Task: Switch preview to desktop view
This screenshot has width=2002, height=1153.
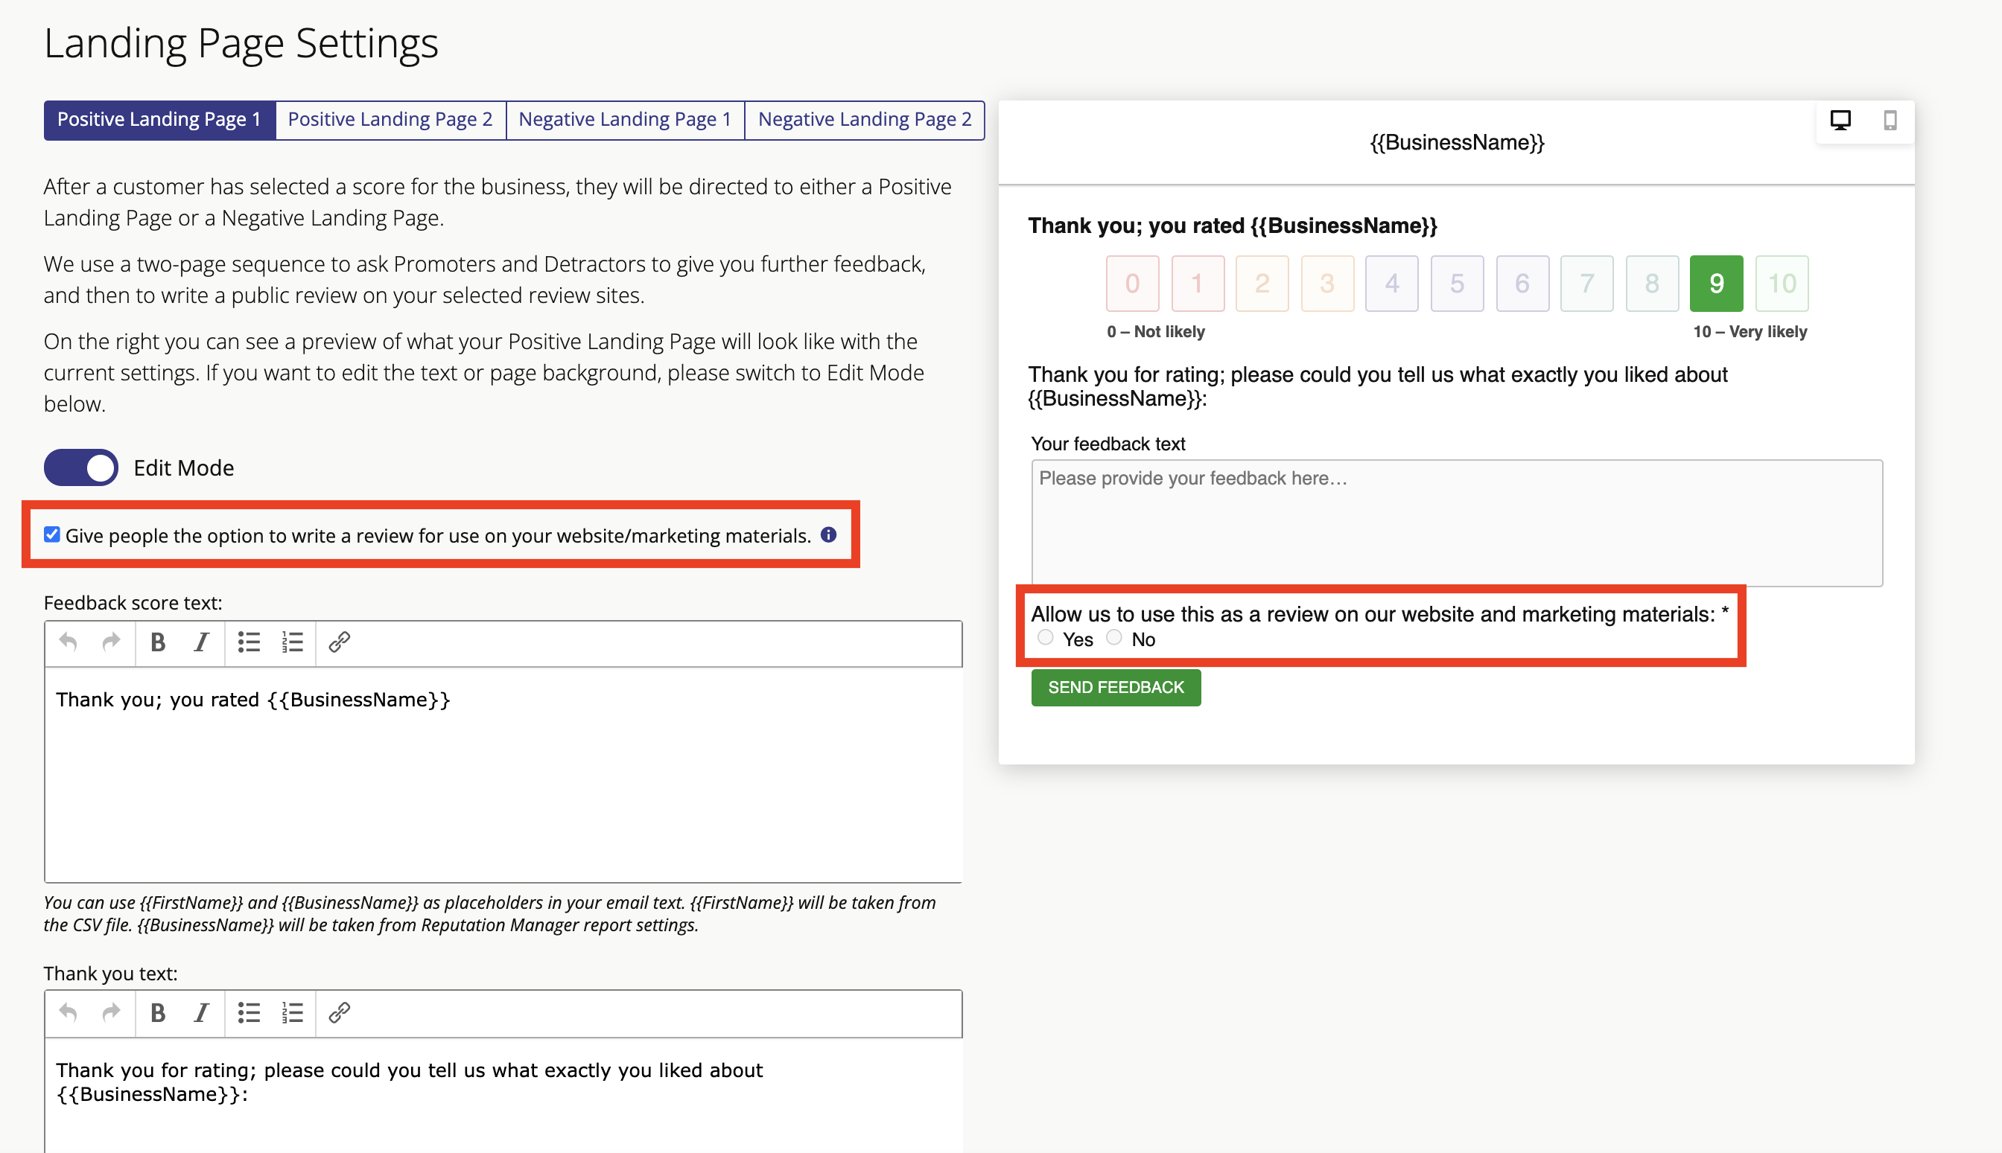Action: [x=1840, y=121]
